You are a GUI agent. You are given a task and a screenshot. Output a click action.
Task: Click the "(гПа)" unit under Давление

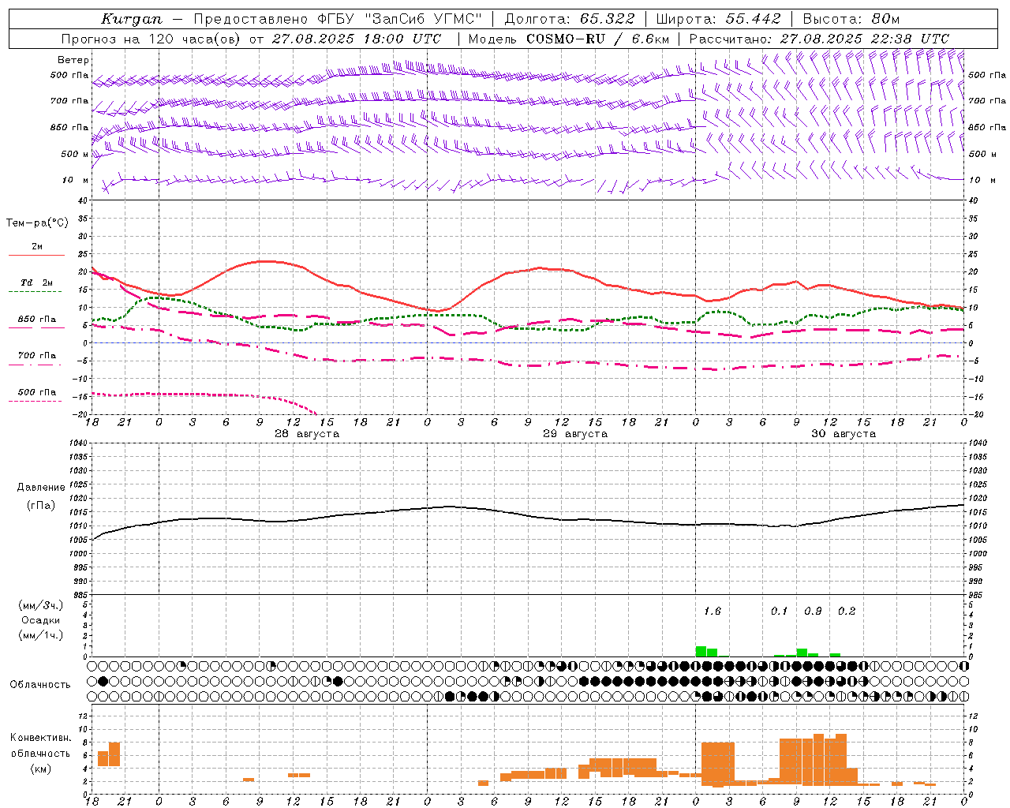pyautogui.click(x=41, y=505)
